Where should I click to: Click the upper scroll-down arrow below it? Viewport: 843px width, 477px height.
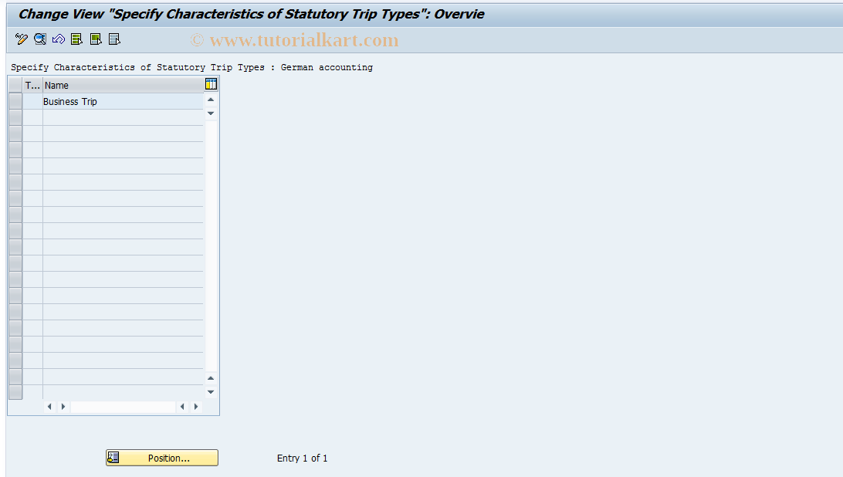click(211, 113)
